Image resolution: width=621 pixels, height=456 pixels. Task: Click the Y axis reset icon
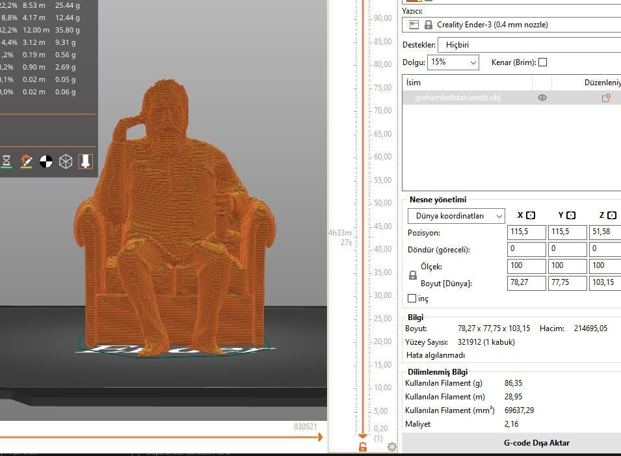(571, 215)
